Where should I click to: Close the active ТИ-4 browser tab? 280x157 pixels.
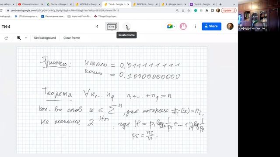point(128,4)
